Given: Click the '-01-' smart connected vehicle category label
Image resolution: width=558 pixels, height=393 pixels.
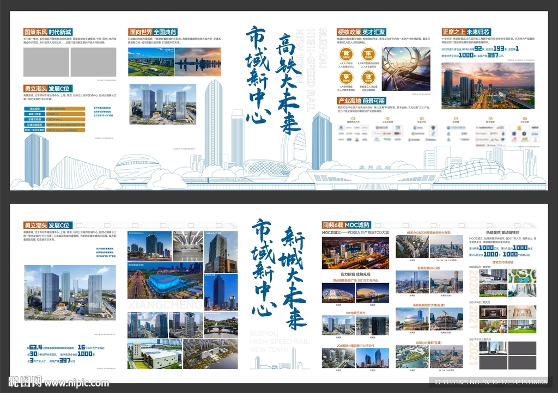Looking at the screenshot, I should [353, 119].
